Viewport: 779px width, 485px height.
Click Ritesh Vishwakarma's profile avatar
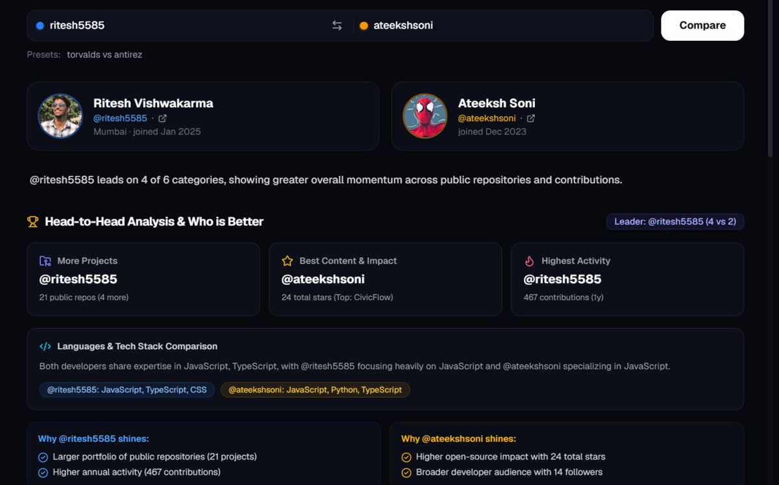[60, 116]
